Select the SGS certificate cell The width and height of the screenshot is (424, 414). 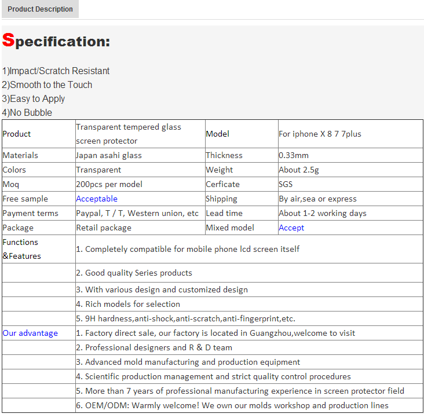350,184
